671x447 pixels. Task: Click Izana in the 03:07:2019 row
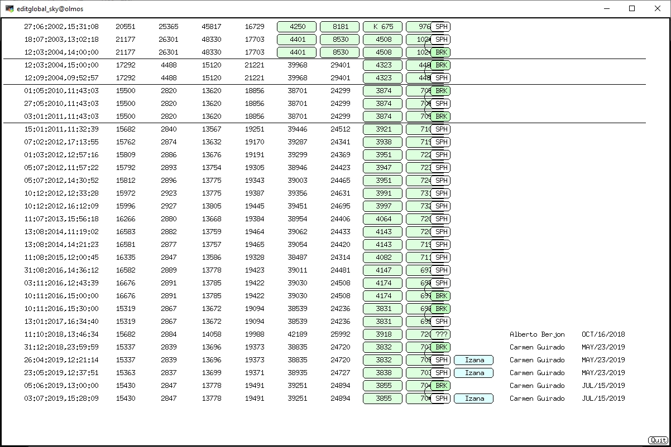473,399
